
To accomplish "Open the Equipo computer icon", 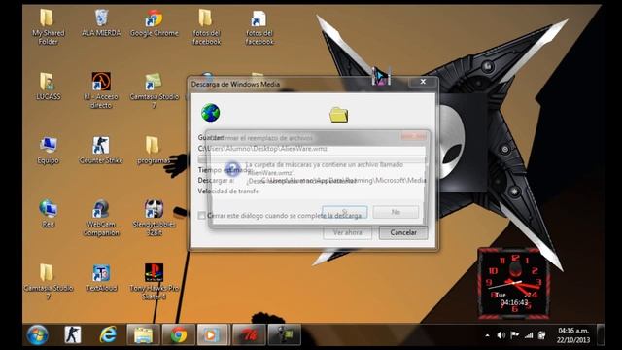I will (x=48, y=151).
